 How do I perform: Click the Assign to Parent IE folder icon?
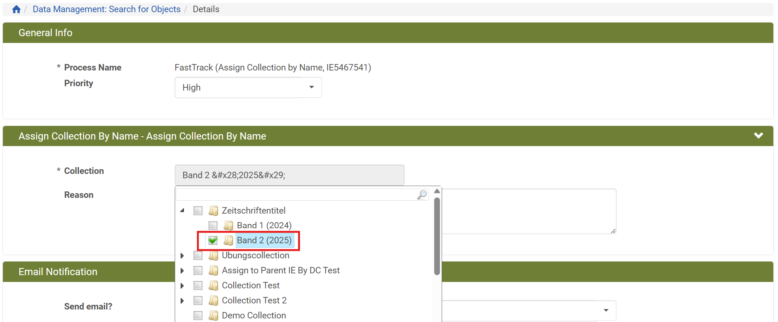point(213,270)
